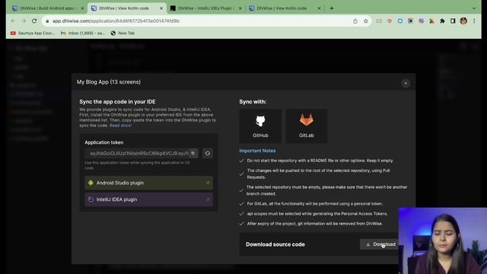Open the Chrome profile avatar
Screen dimensions: 487x274
[463, 21]
